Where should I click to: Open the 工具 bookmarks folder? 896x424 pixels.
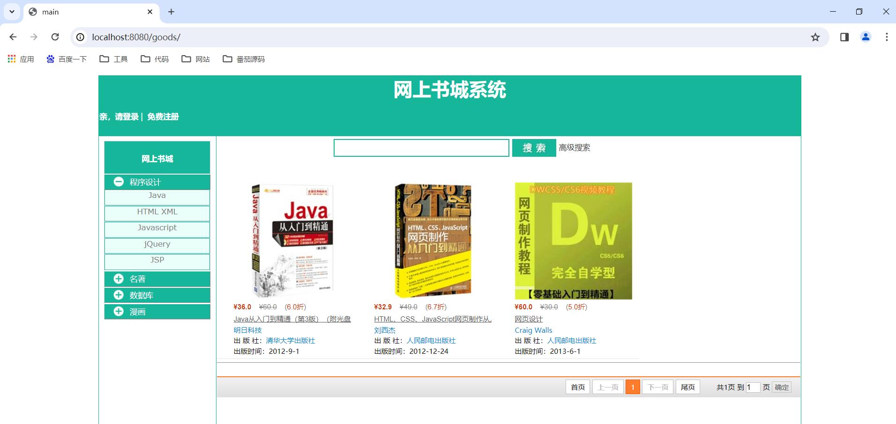pyautogui.click(x=114, y=59)
